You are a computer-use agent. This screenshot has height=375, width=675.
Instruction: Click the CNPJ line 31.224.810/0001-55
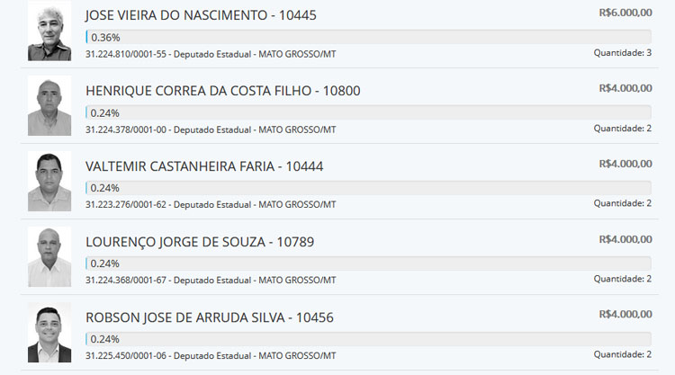pyautogui.click(x=211, y=54)
